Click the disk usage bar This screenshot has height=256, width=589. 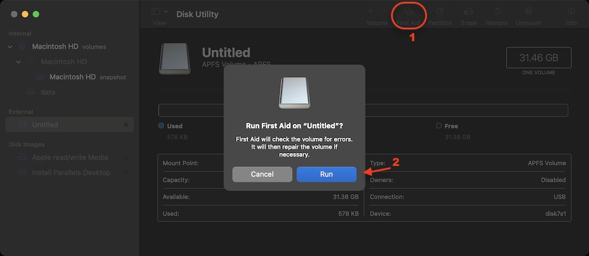(362, 110)
